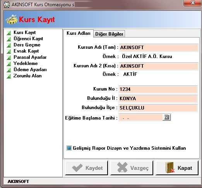The height and width of the screenshot is (188, 202).
Task: Click the green arrow icon beside Yedekleme
Action: pyautogui.click(x=9, y=64)
